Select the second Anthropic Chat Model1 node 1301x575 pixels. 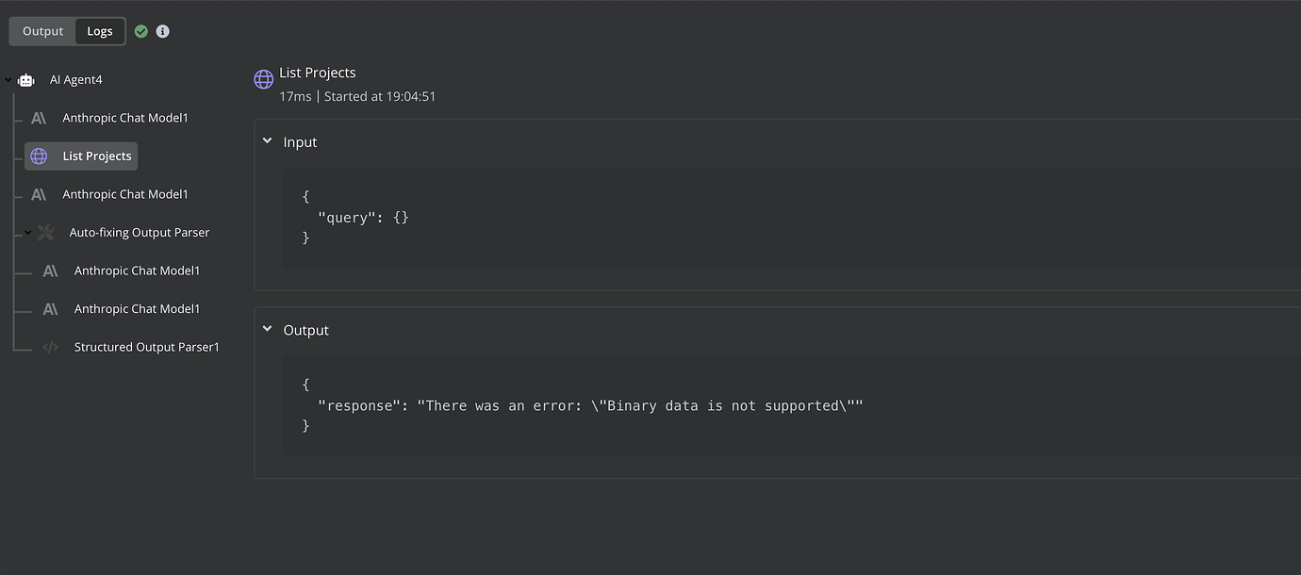(125, 193)
